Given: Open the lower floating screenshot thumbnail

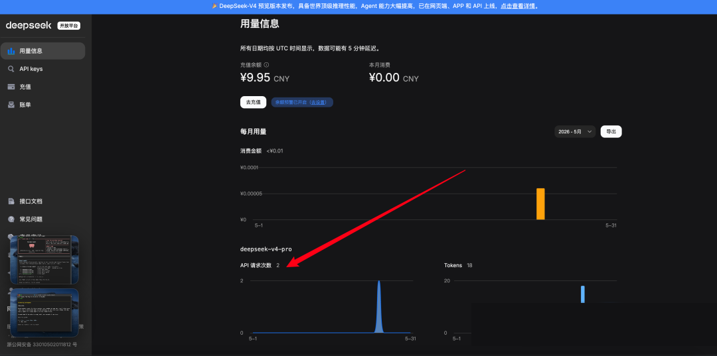Looking at the screenshot, I should point(44,313).
